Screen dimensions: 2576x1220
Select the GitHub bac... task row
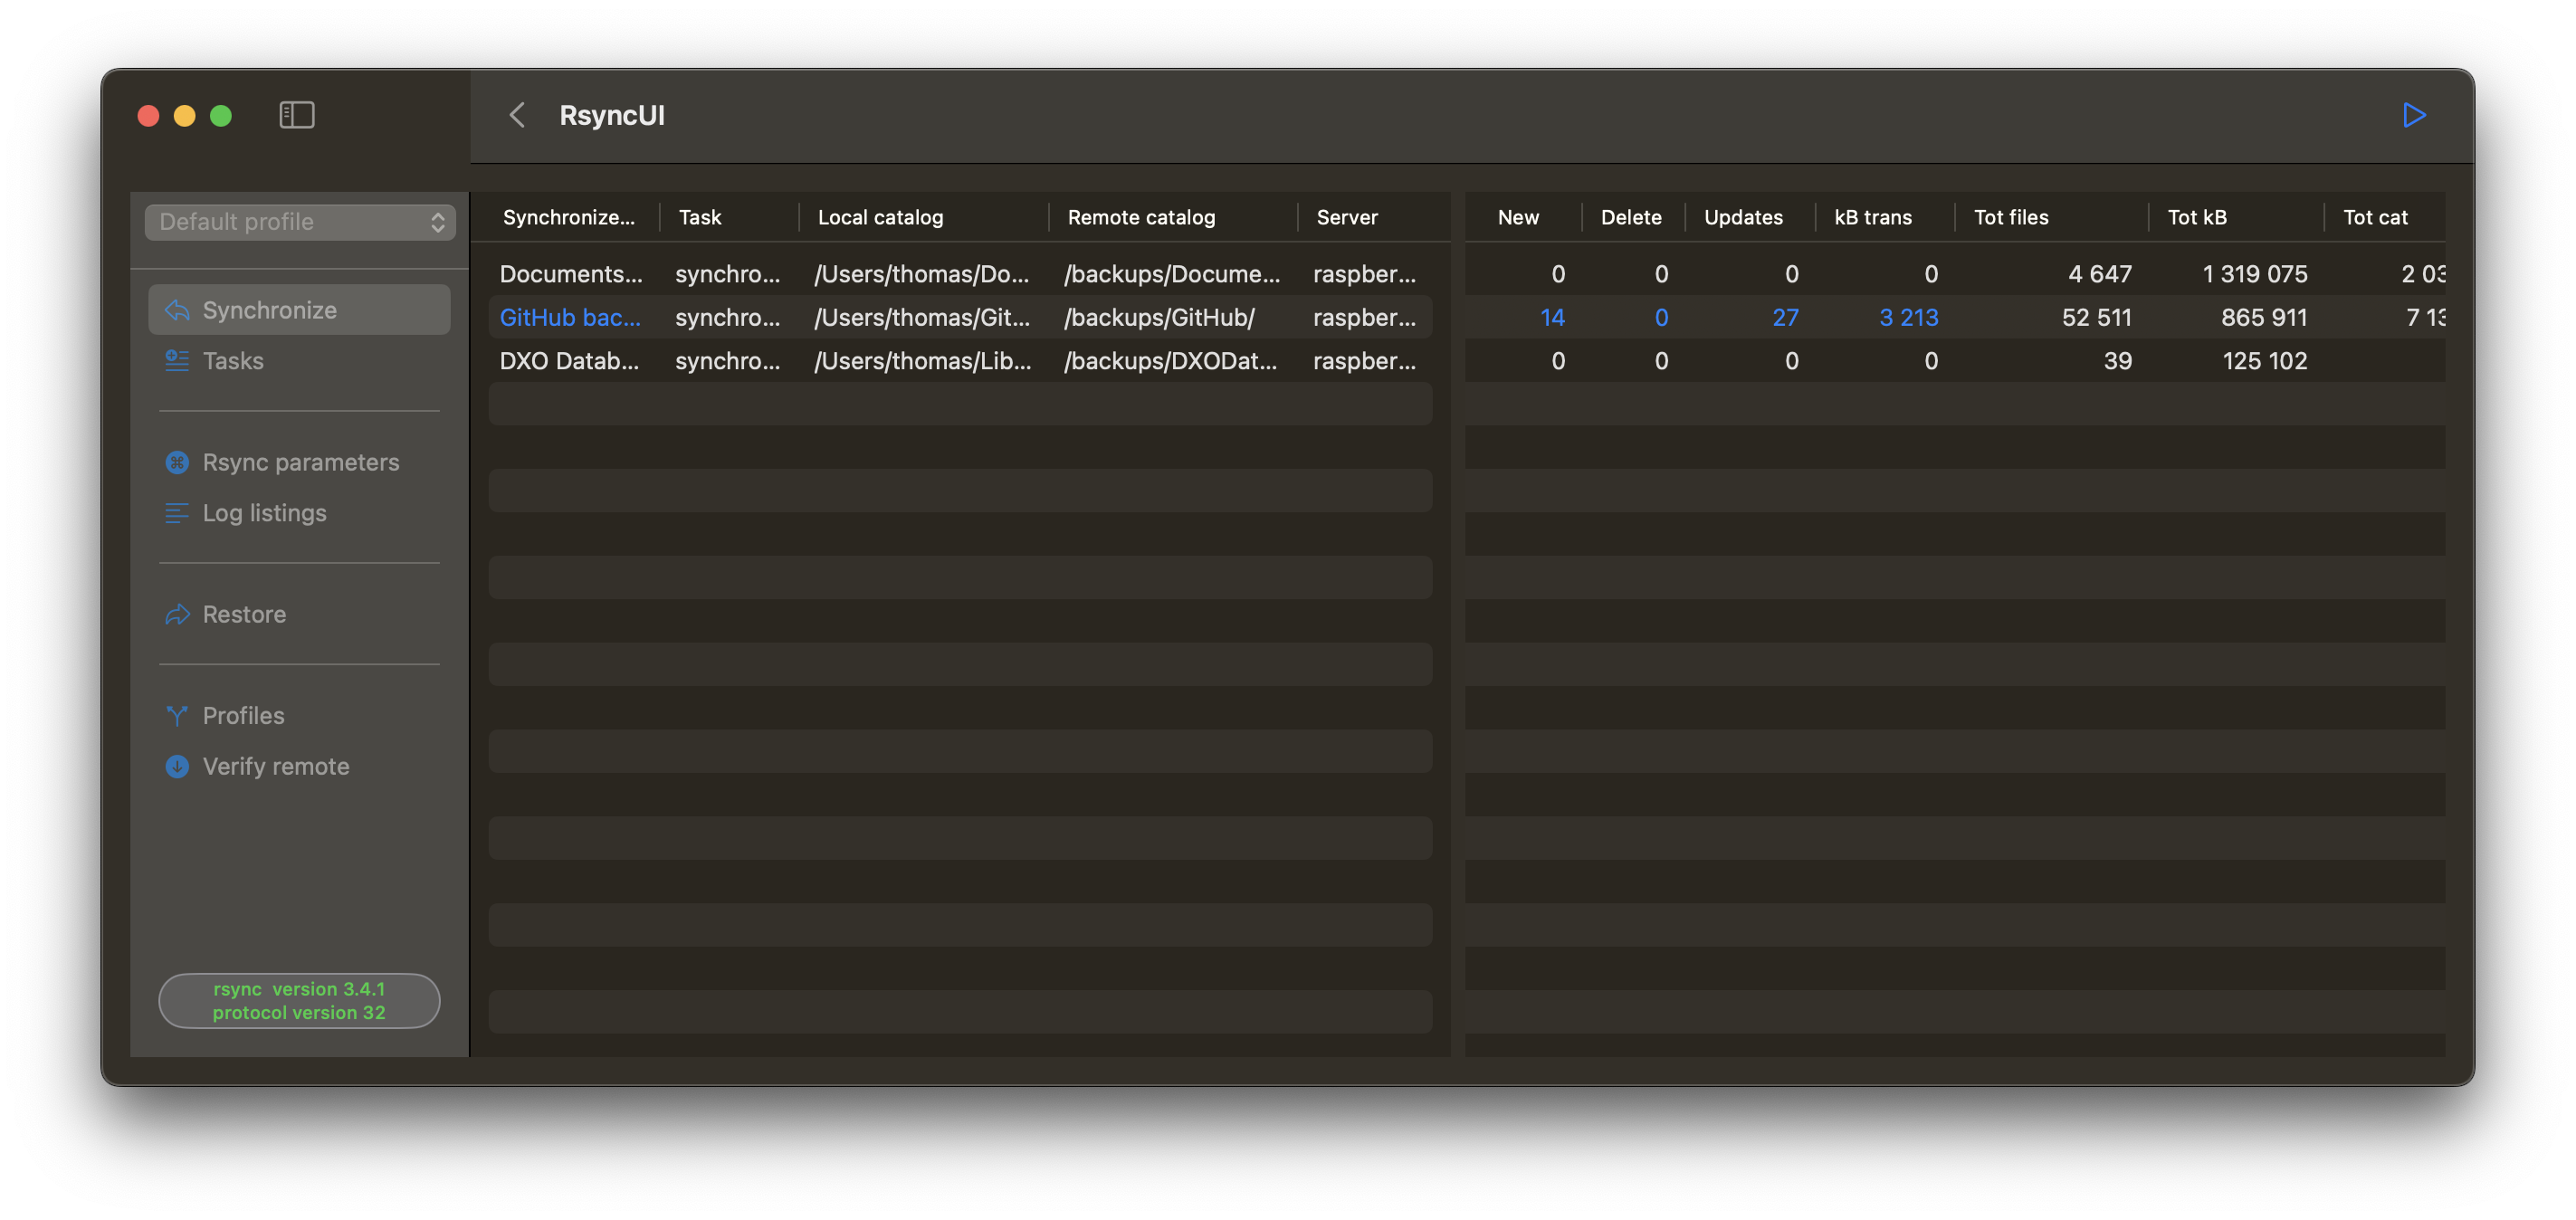[x=960, y=317]
